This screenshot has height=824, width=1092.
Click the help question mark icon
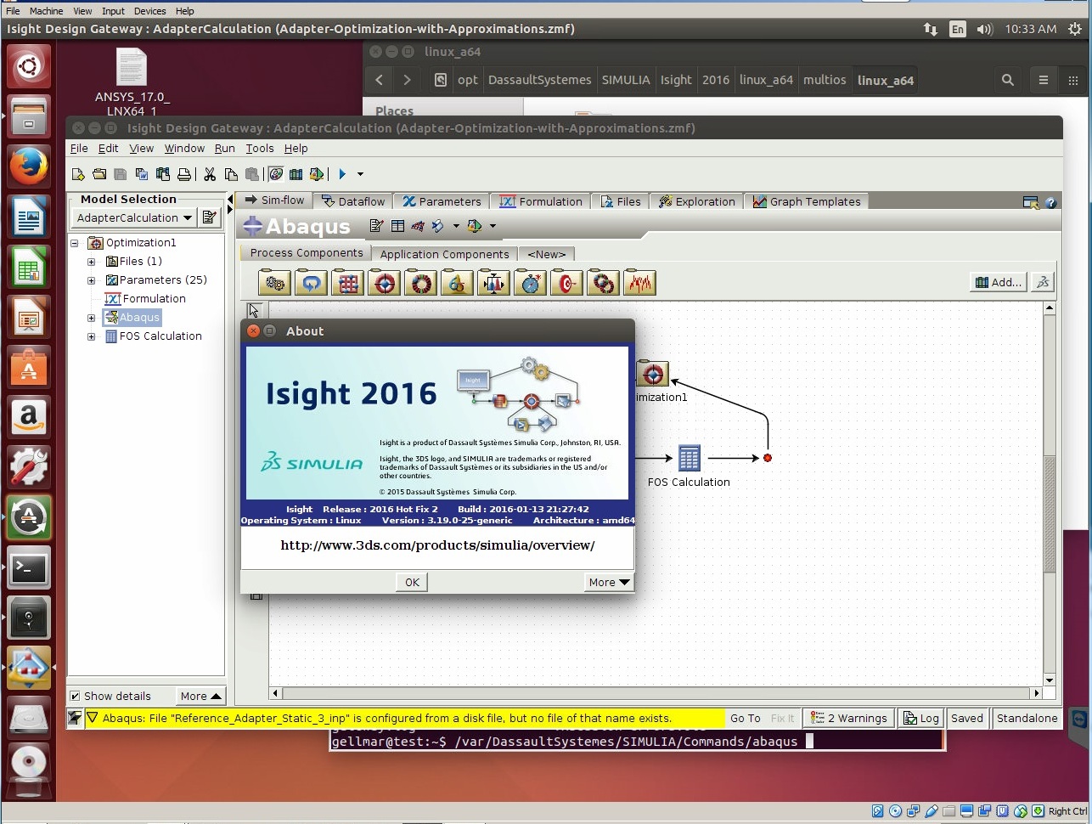tap(1050, 202)
